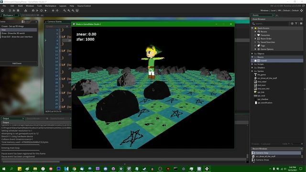Select Tags in Quick Access
Screen dimensions: 306x172
click(x=262, y=46)
